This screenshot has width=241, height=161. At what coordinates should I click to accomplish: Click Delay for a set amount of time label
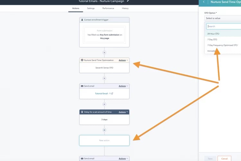[x=98, y=112]
